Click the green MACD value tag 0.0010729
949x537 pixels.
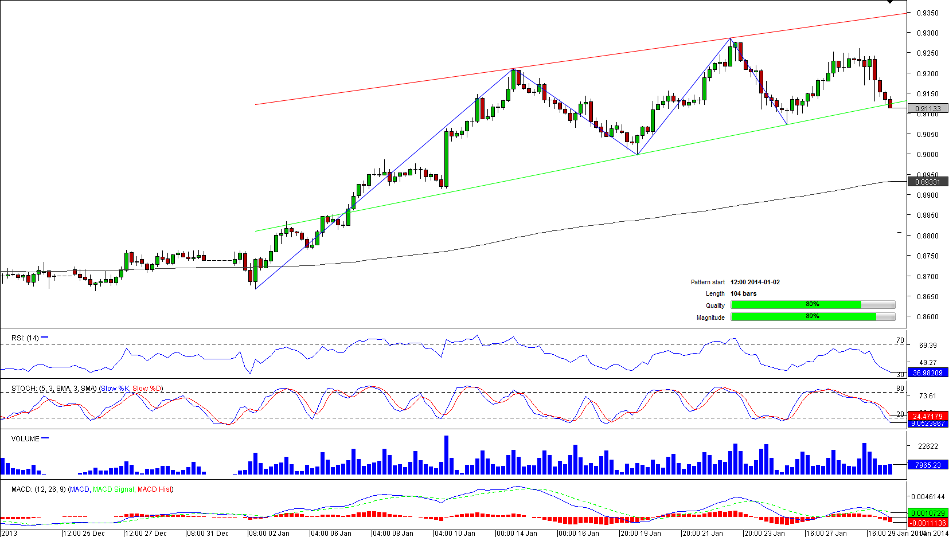tap(928, 514)
